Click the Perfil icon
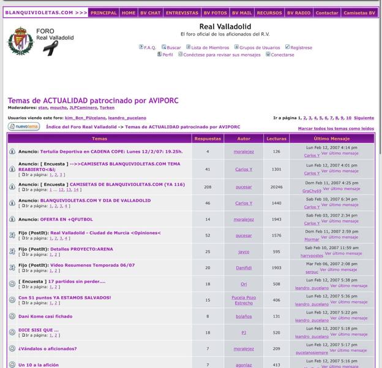The image size is (382, 368). 160,54
